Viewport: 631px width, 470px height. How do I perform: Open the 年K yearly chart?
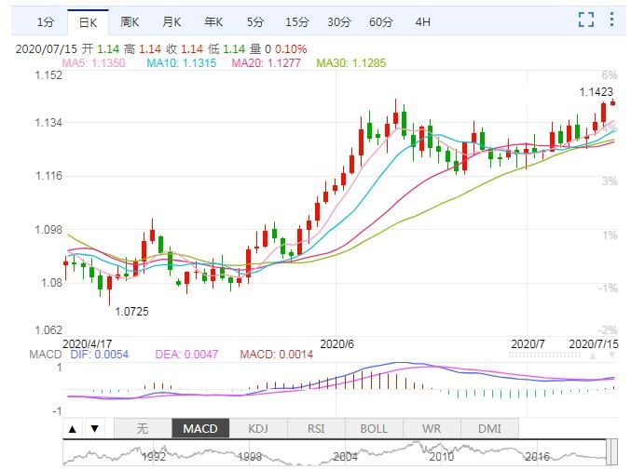tap(213, 20)
